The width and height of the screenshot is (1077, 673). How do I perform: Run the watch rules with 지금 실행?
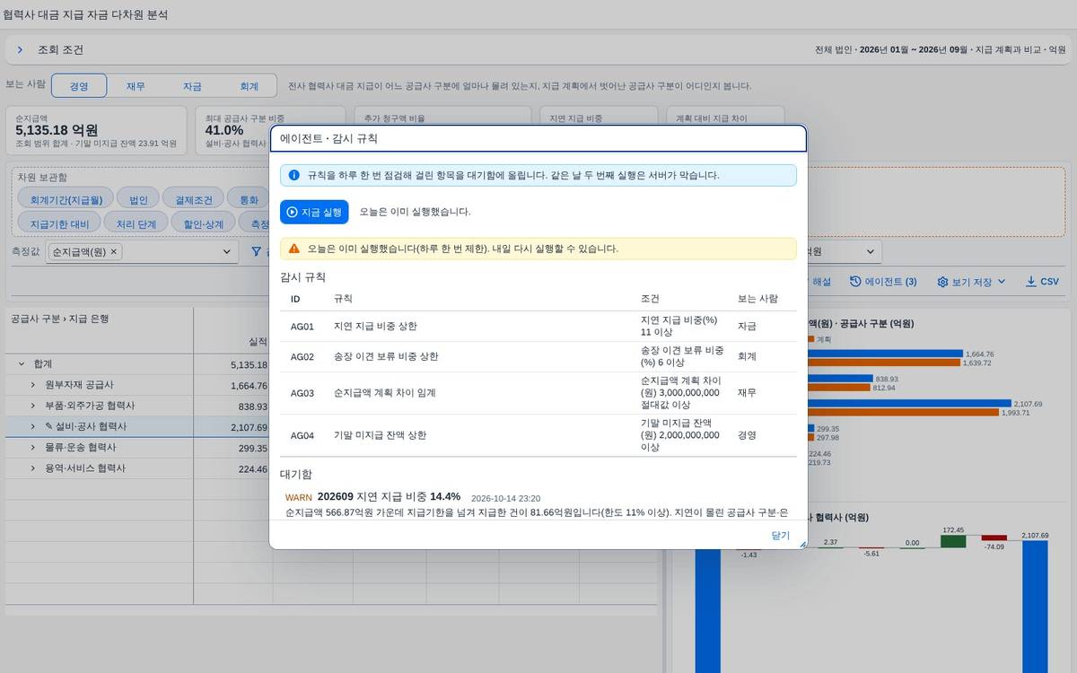click(x=314, y=212)
